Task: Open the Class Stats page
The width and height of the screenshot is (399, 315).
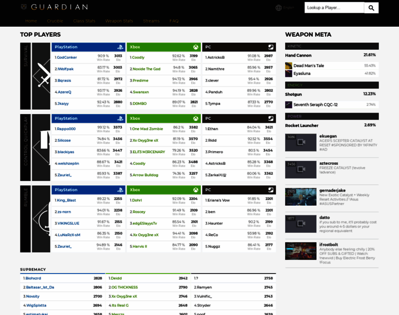Action: click(84, 21)
